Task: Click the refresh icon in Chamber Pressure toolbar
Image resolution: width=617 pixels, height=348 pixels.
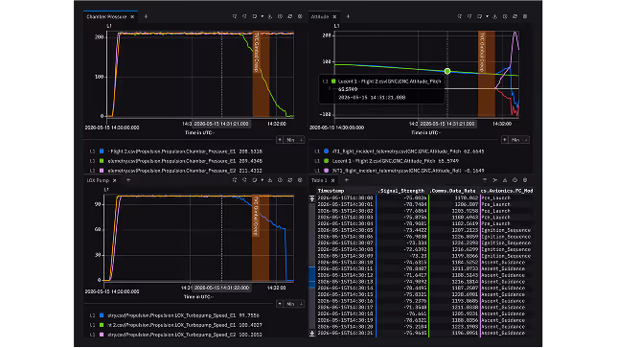Action: (x=290, y=16)
